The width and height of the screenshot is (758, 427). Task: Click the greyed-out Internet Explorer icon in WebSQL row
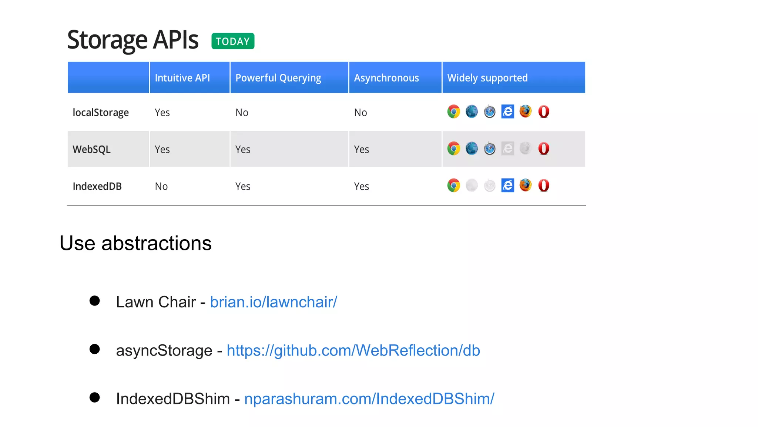pos(508,149)
